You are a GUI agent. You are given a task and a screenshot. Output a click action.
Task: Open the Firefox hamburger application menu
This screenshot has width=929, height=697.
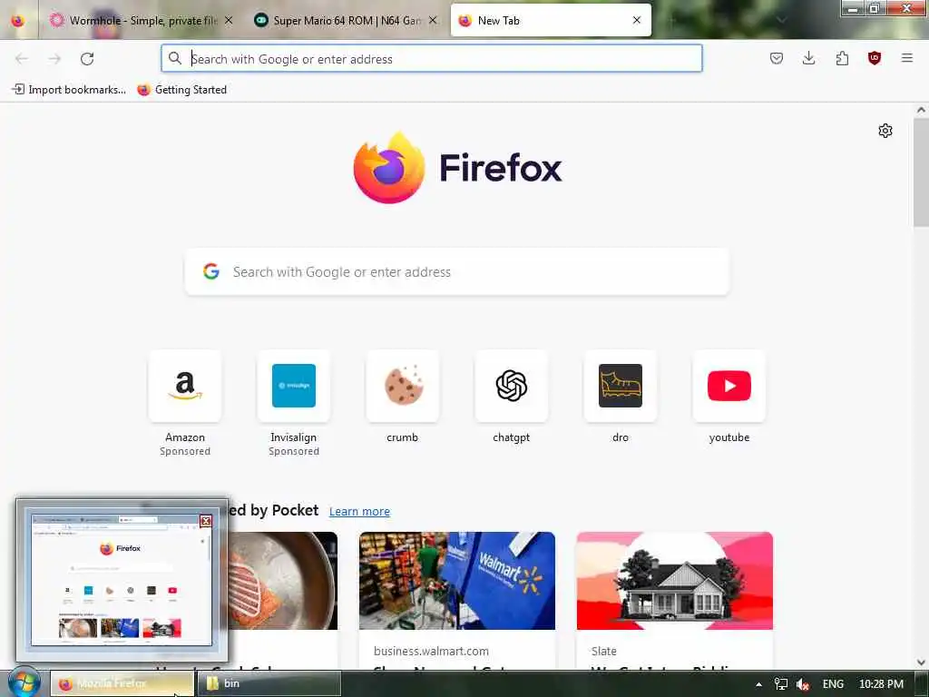(907, 58)
